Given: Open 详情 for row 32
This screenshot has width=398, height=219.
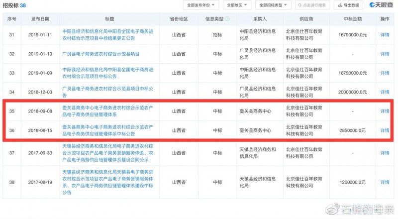Looking at the screenshot, I should pyautogui.click(x=385, y=54).
